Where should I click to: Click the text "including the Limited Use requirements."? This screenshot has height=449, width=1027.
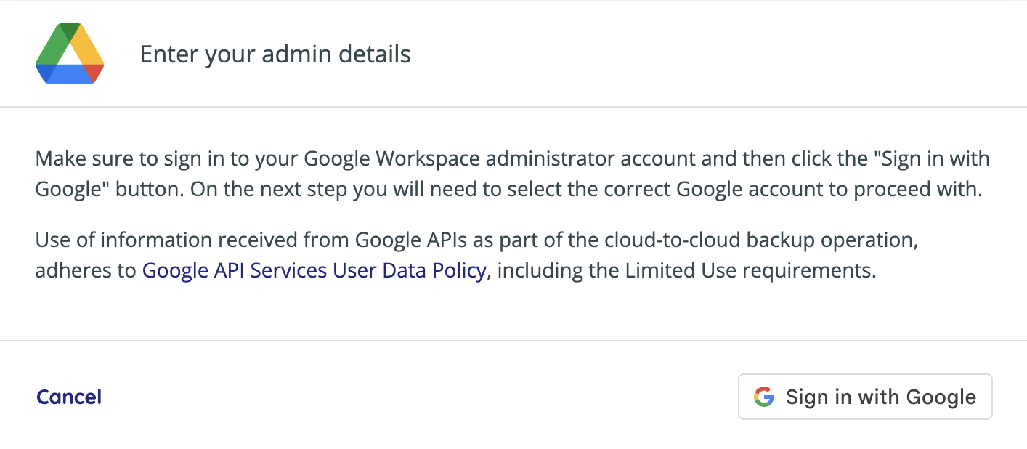coord(687,271)
